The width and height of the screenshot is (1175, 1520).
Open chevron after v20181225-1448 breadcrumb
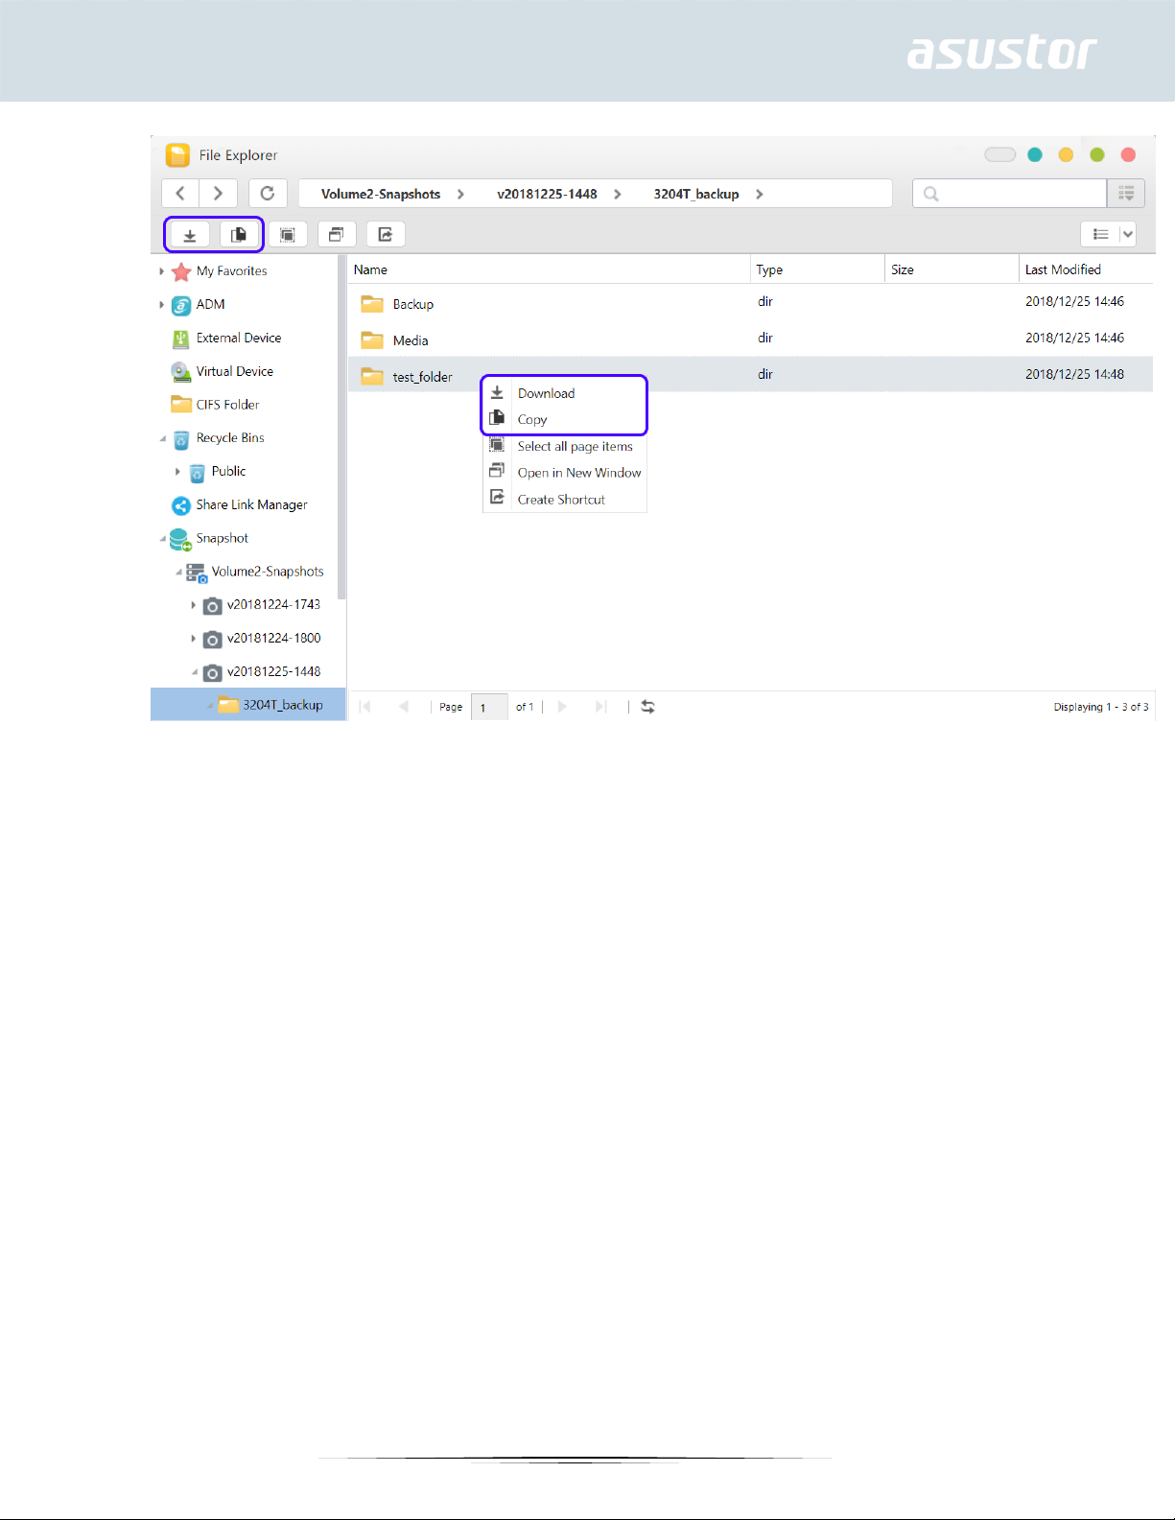[x=618, y=194]
